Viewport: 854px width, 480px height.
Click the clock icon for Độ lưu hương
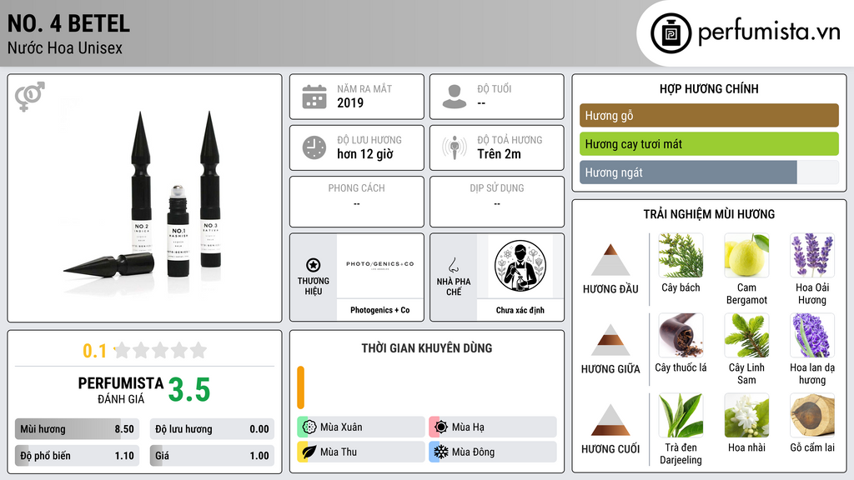314,147
